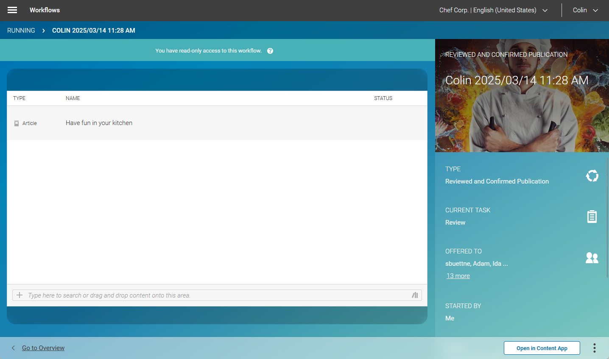Open the filter icon beside the search bar

[415, 295]
